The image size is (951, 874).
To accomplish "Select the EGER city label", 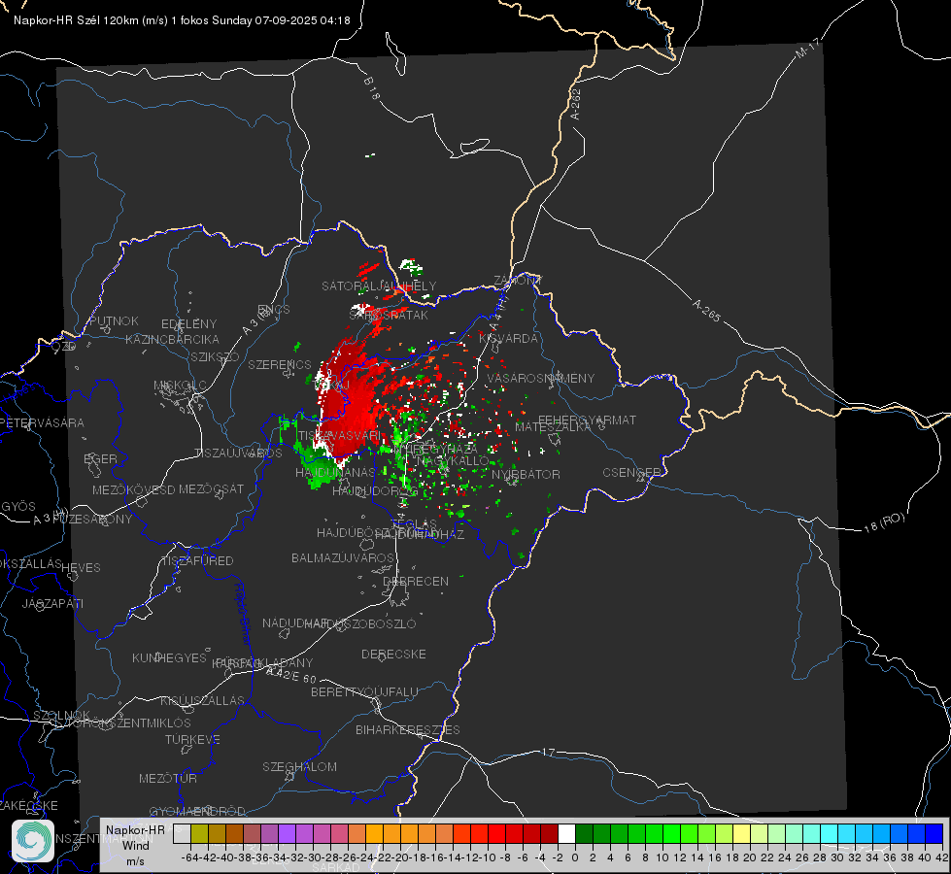I will coord(101,459).
